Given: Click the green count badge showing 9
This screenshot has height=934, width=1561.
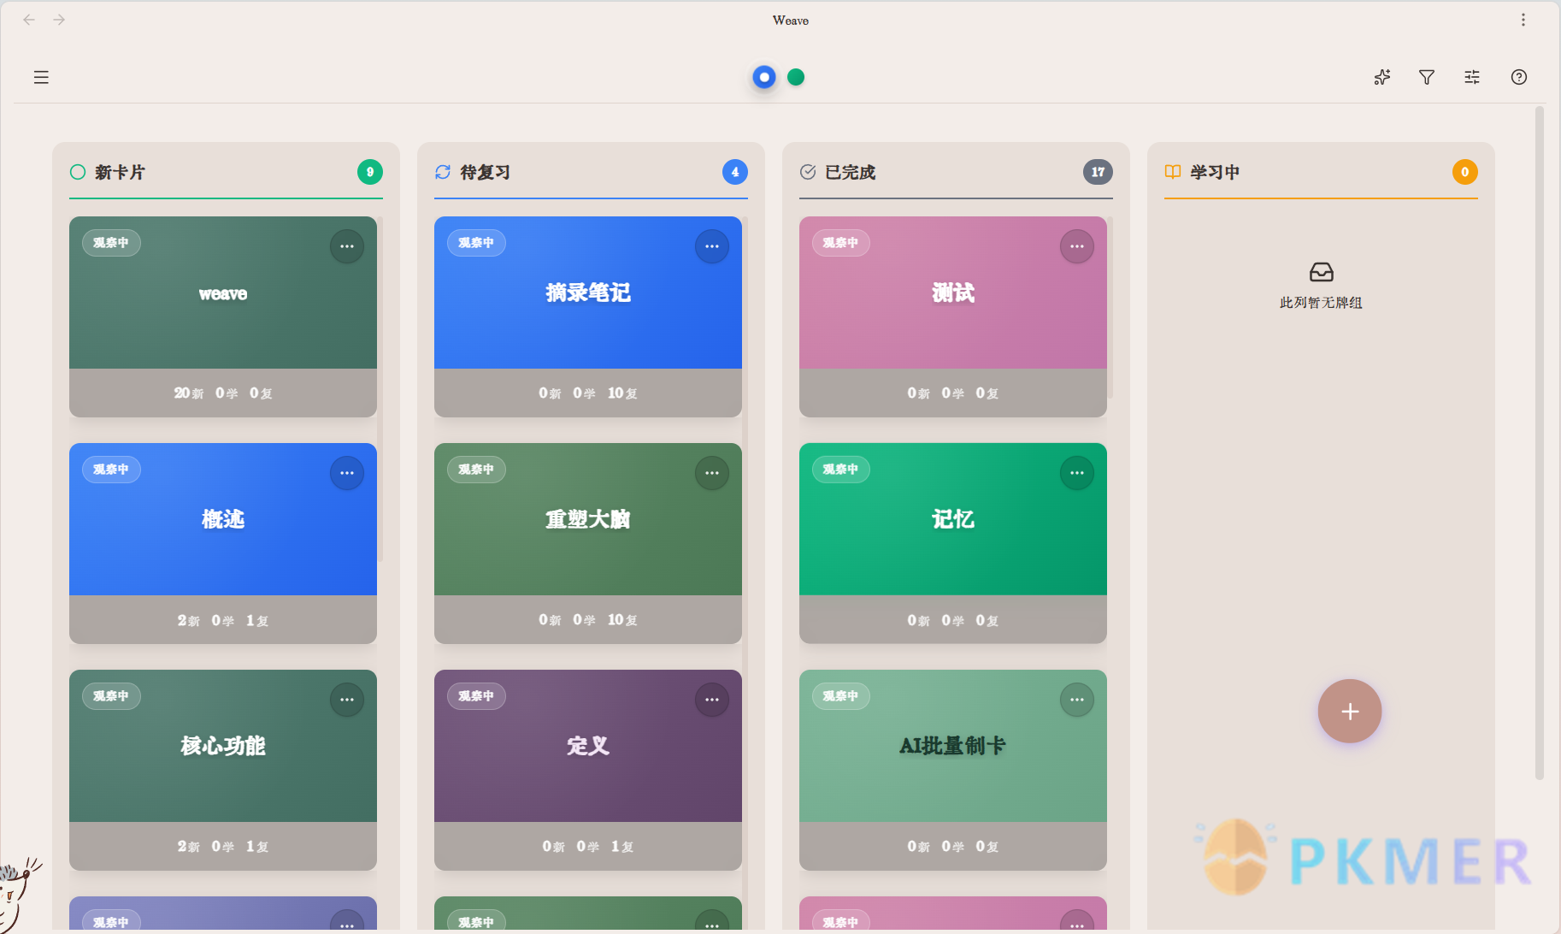Looking at the screenshot, I should (370, 172).
